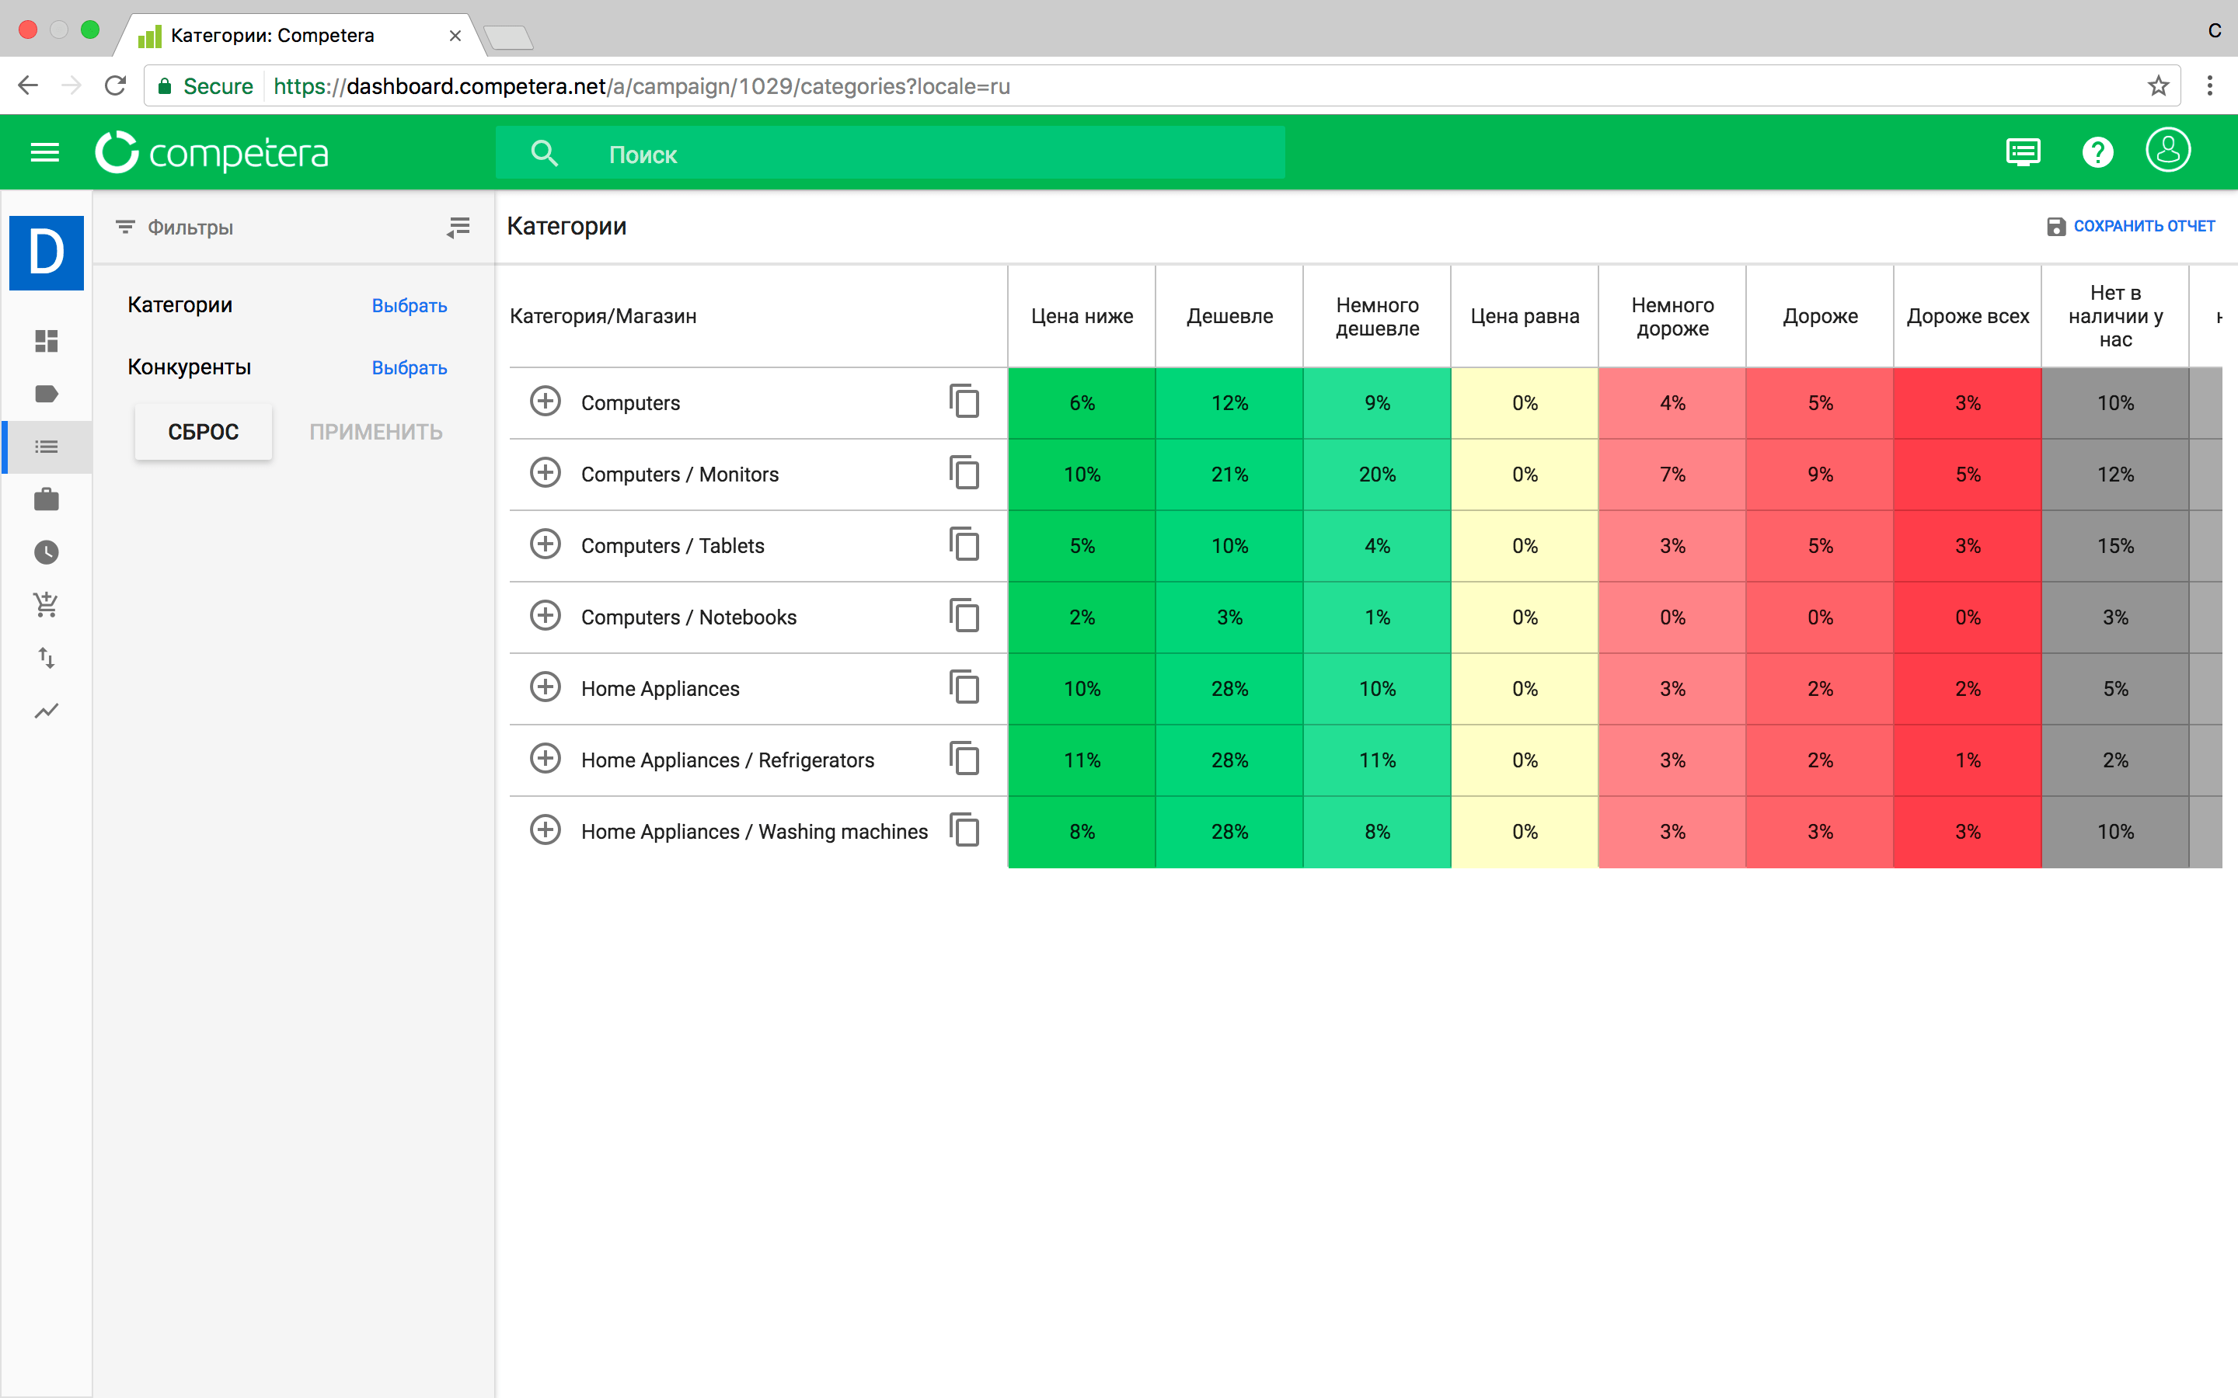Open the clock history sidebar icon
This screenshot has height=1398, width=2238.
[x=47, y=553]
